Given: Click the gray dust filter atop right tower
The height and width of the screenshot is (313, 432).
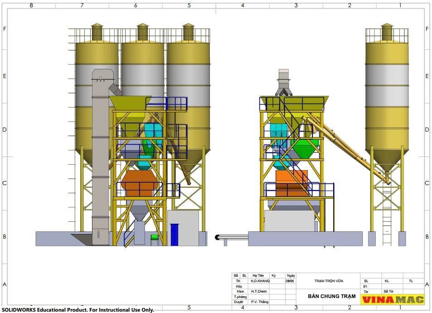Looking at the screenshot, I should [283, 82].
